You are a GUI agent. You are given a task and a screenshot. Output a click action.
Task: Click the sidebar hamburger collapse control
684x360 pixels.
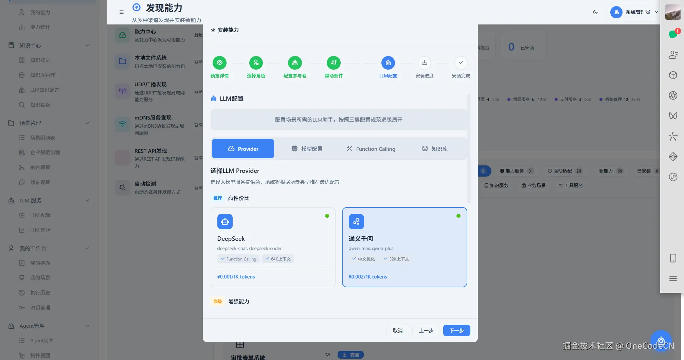121,12
